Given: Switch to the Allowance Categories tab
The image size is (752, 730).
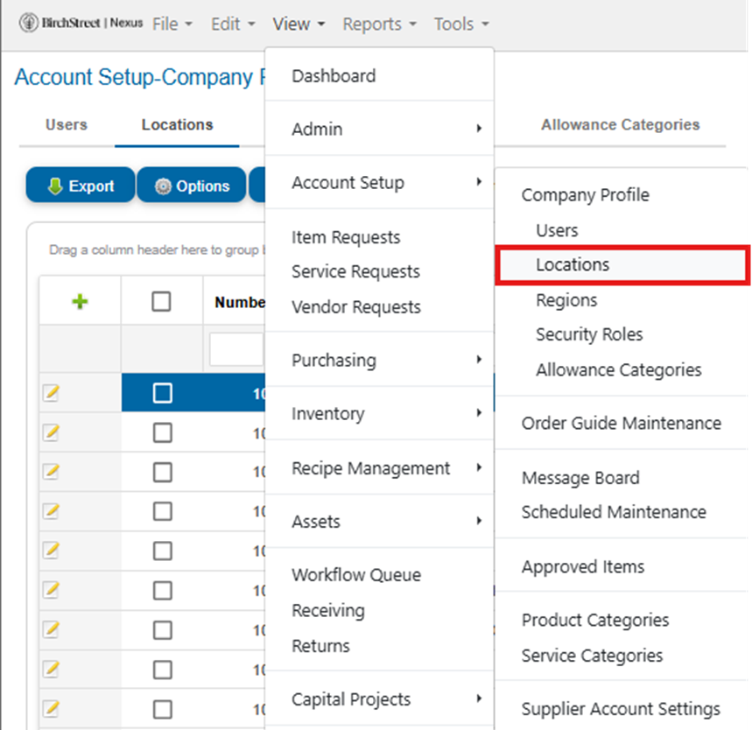Looking at the screenshot, I should pyautogui.click(x=620, y=124).
